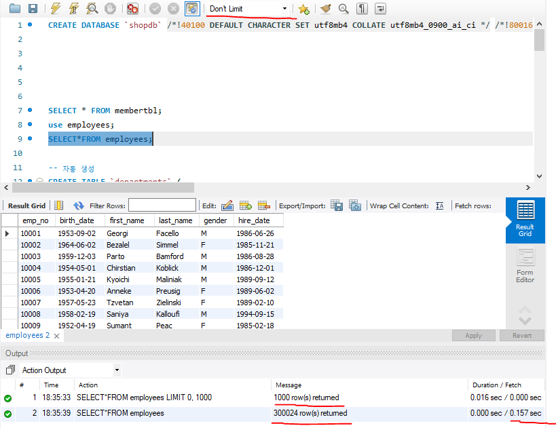Open a SQL script file folder icon
The height and width of the screenshot is (428, 556).
14,9
